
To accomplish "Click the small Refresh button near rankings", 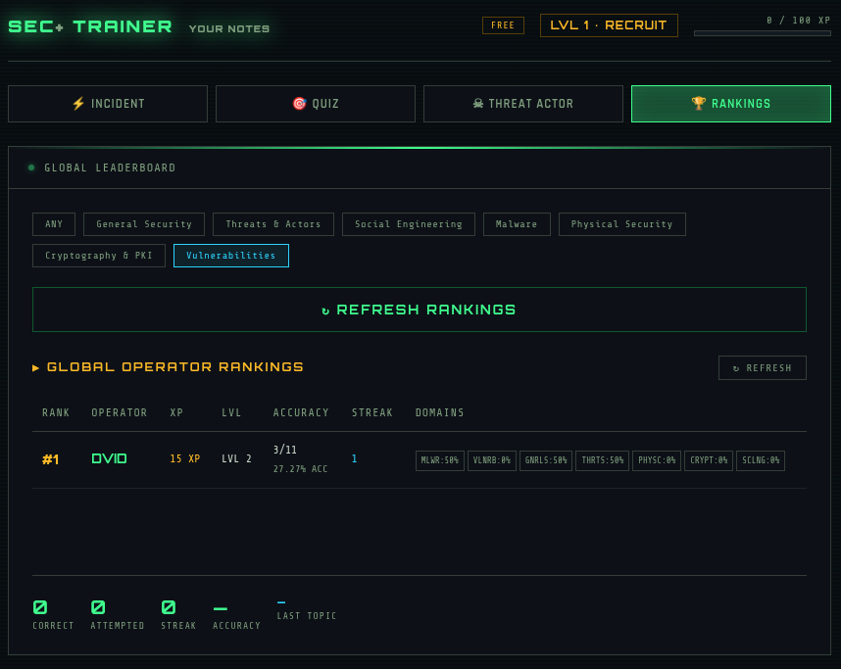I will click(x=762, y=367).
